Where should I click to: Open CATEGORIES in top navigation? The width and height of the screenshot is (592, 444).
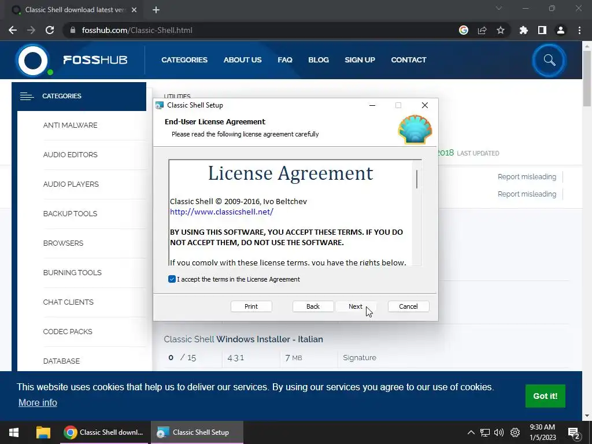tap(184, 60)
